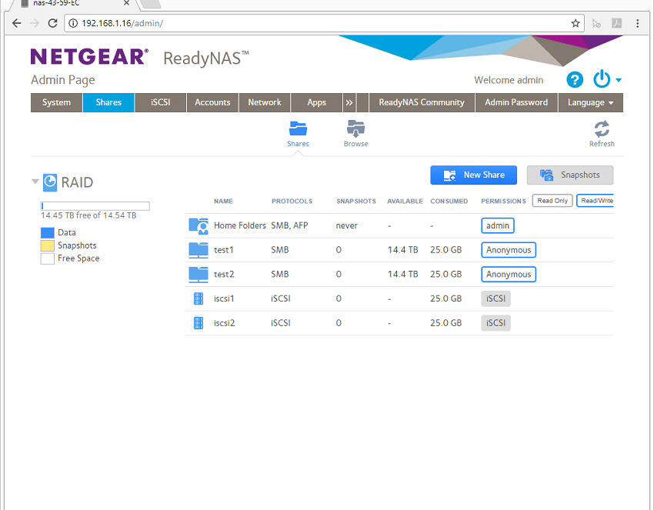
Task: Open the ReadyNAS Community link
Action: pos(422,102)
